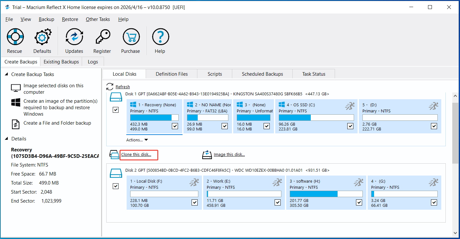
Task: Open the Defaults settings
Action: coord(42,40)
